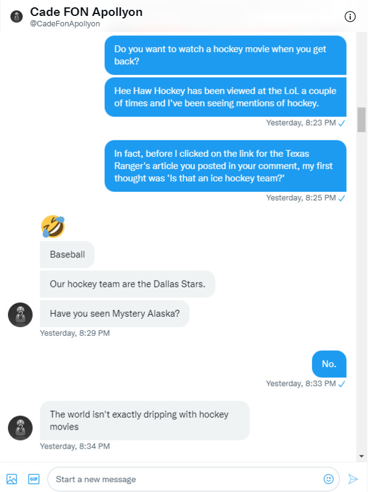
Task: Click the 'Yesterday, 8:23 PM' timestamp
Action: 301,123
